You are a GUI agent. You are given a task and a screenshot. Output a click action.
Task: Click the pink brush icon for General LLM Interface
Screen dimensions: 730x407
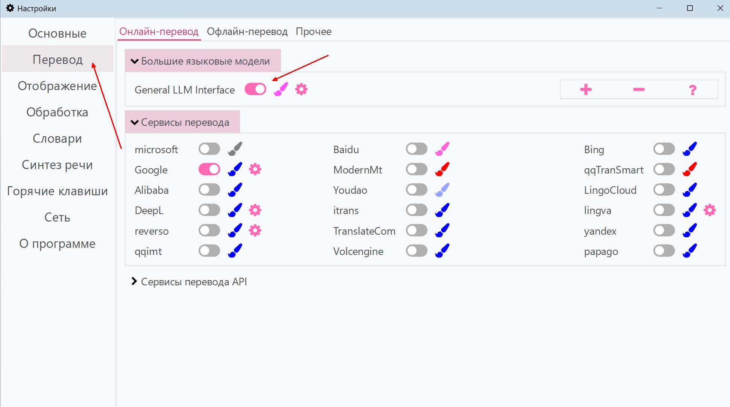click(x=281, y=89)
